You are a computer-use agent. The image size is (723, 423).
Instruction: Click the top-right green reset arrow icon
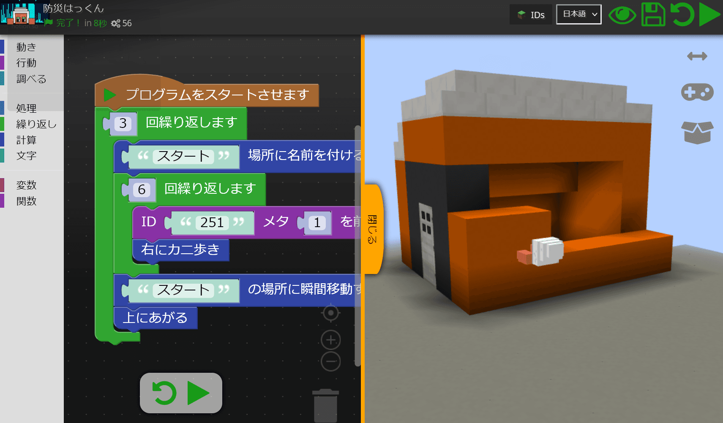682,15
